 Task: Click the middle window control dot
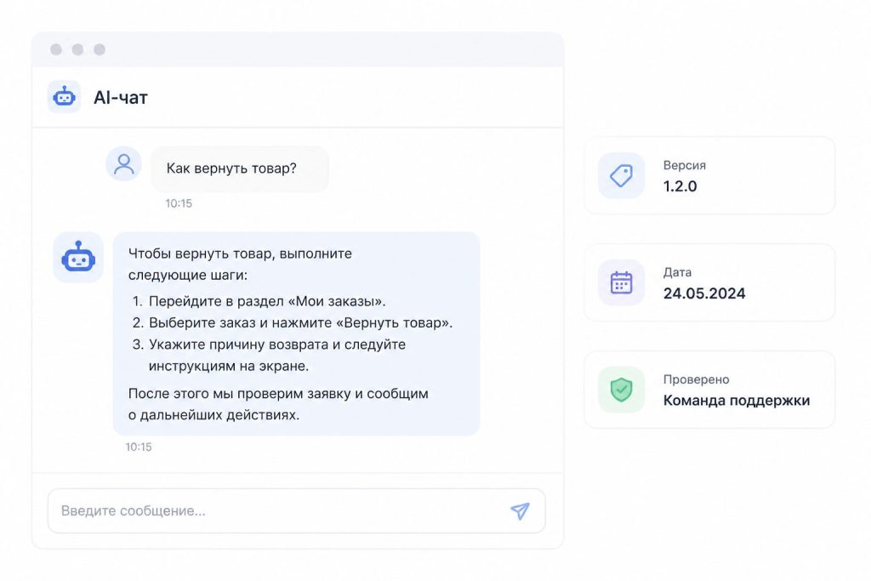77,49
